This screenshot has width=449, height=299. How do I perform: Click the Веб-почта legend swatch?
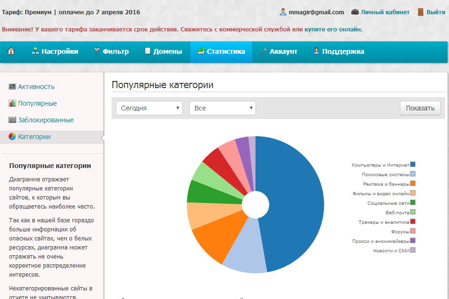point(413,212)
